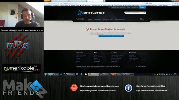The image size is (179, 100).
Task: Switch to the StarCraft II browser tab
Action: click(x=77, y=1)
